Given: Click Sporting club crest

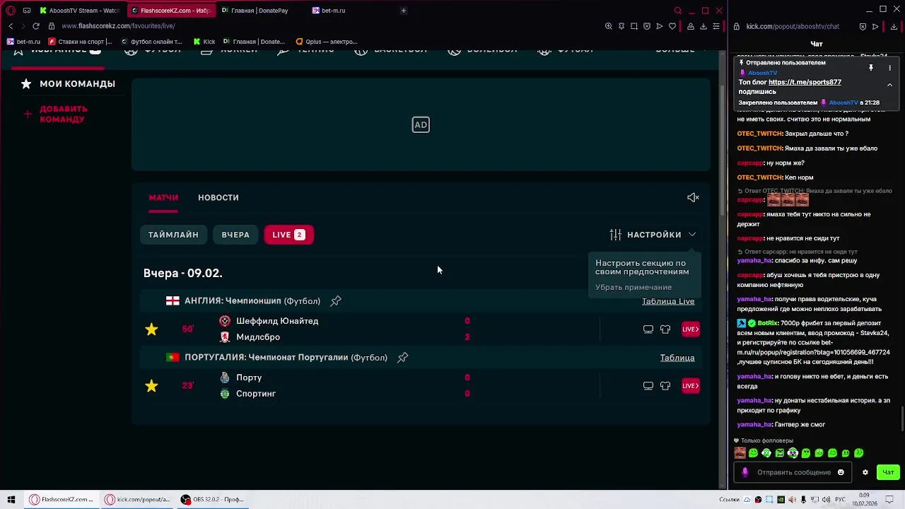Looking at the screenshot, I should pyautogui.click(x=225, y=394).
